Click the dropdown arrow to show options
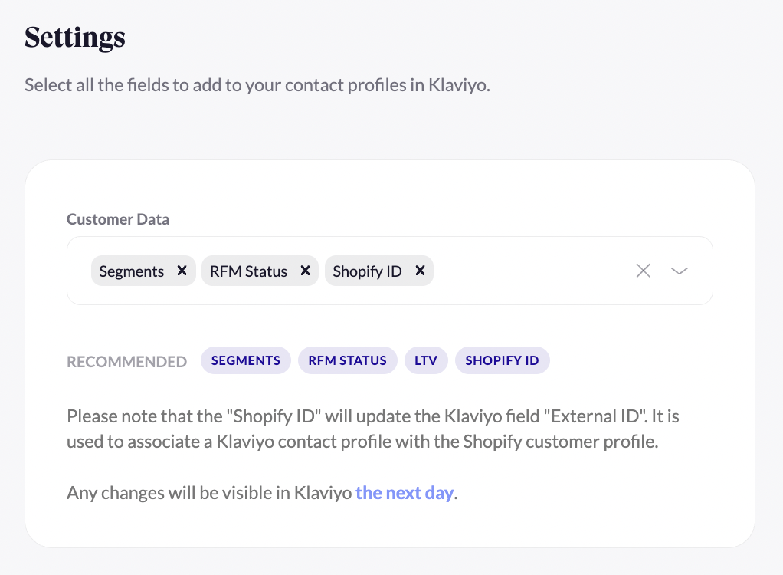Screen dimensions: 783x575 (679, 271)
